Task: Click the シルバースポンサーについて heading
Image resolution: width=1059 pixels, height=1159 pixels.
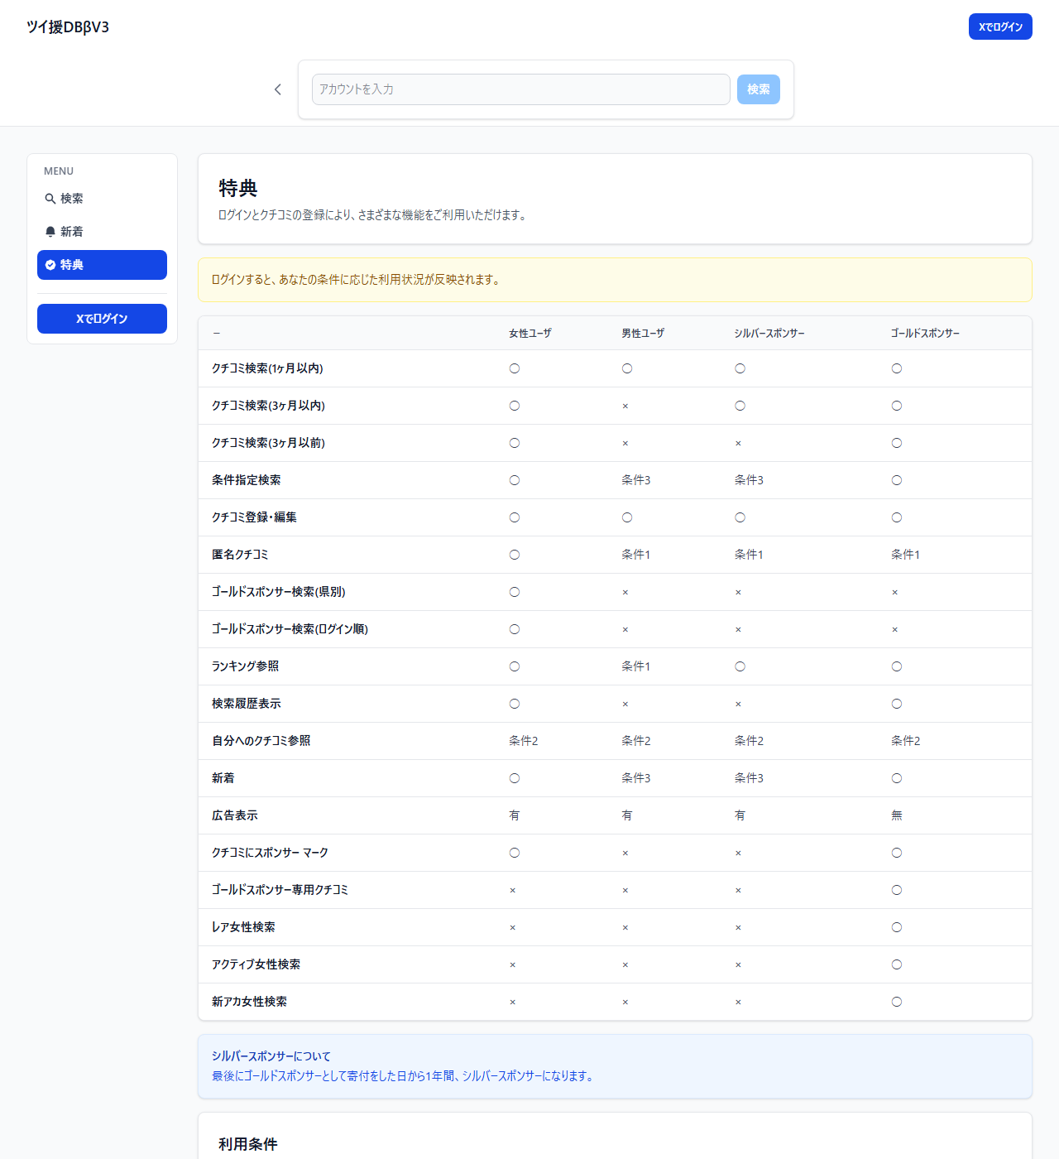Action: [271, 1056]
